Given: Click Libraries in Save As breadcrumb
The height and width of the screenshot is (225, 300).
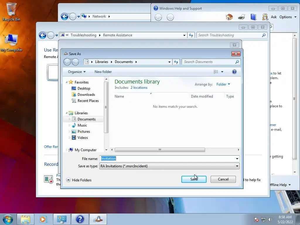Looking at the screenshot, I should point(102,62).
